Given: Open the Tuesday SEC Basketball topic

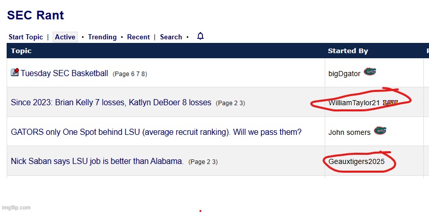Looking at the screenshot, I should [x=64, y=74].
